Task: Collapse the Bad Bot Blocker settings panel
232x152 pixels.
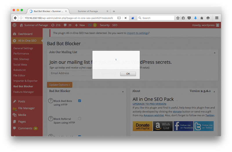Action: click(x=123, y=92)
